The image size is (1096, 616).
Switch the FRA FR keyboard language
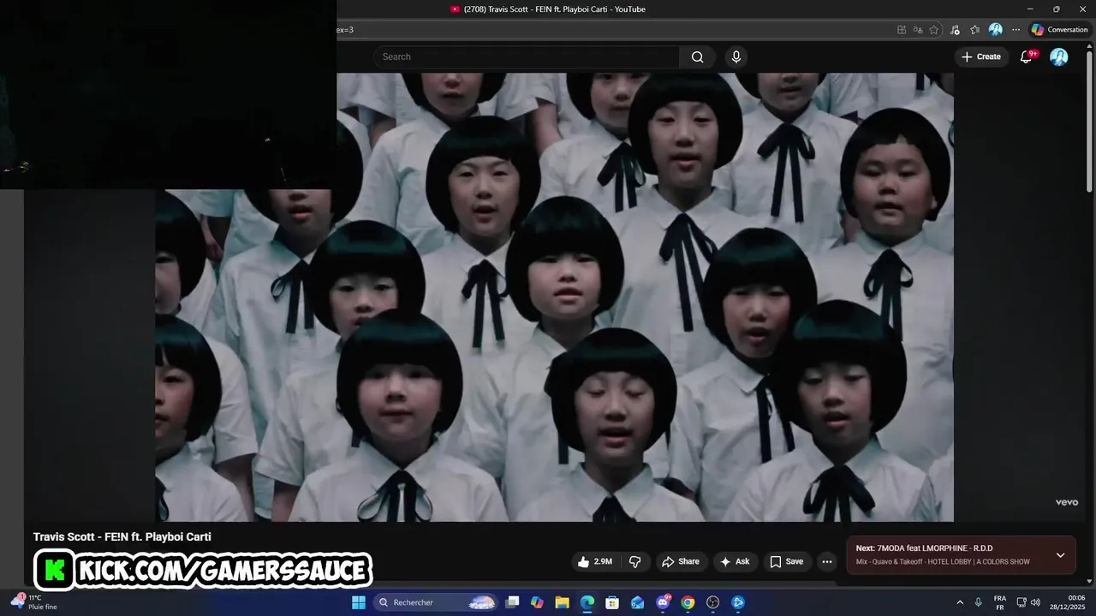point(999,602)
